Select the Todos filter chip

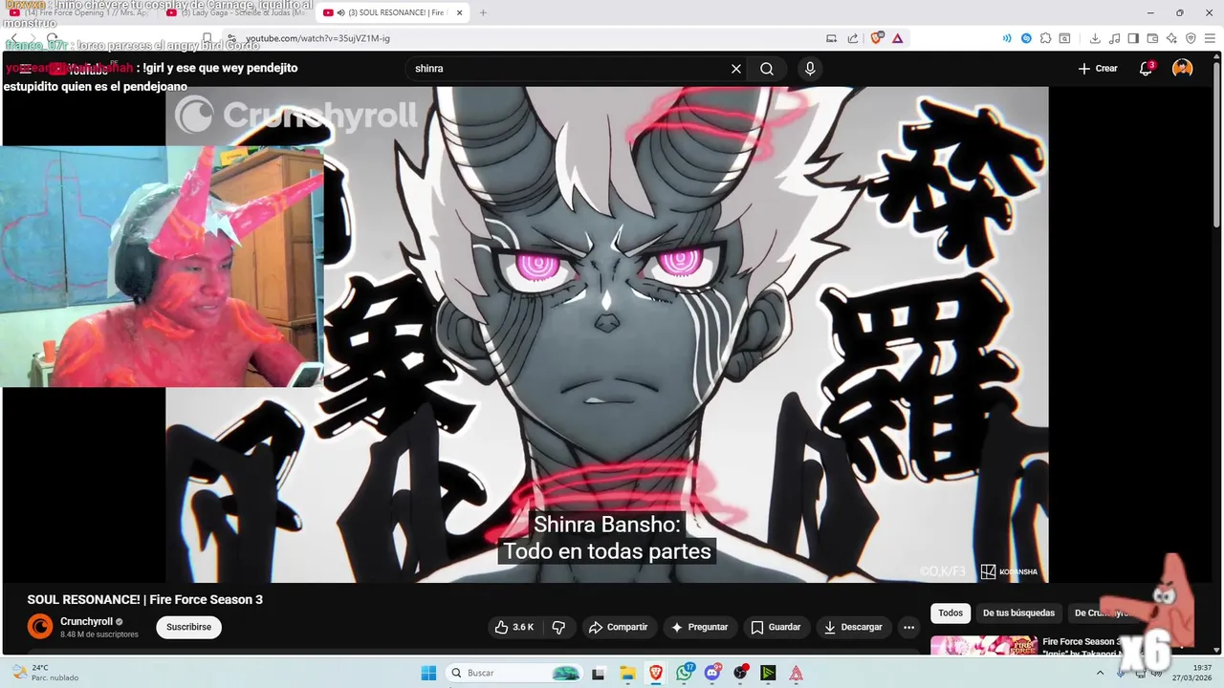click(951, 613)
